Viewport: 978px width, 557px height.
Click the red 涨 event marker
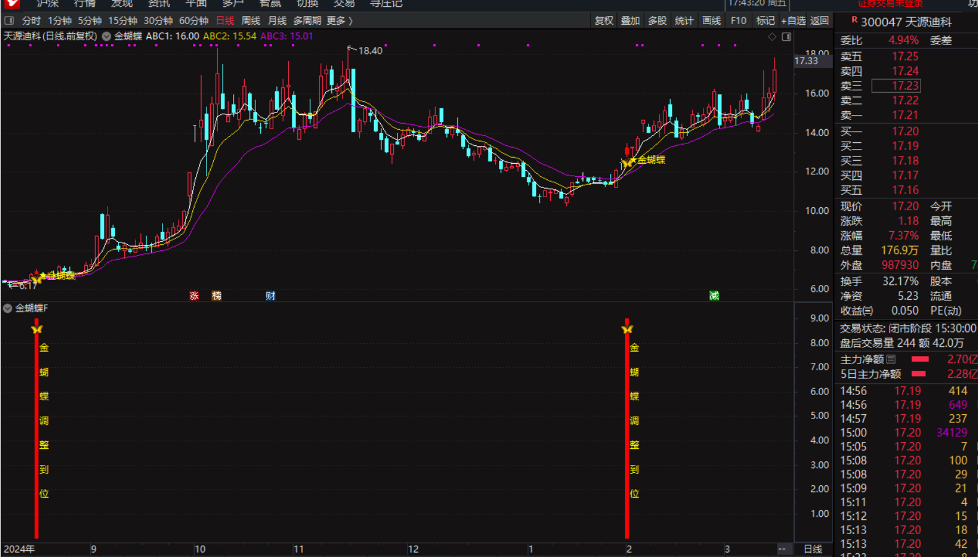tap(194, 296)
